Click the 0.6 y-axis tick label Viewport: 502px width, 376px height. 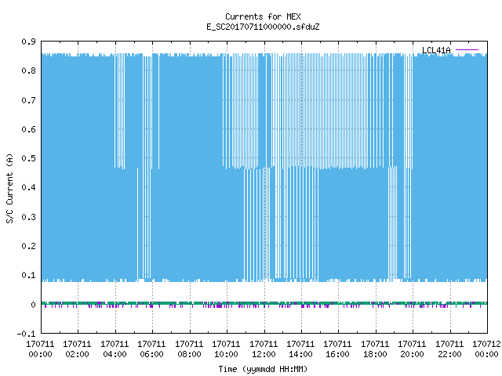[28, 129]
